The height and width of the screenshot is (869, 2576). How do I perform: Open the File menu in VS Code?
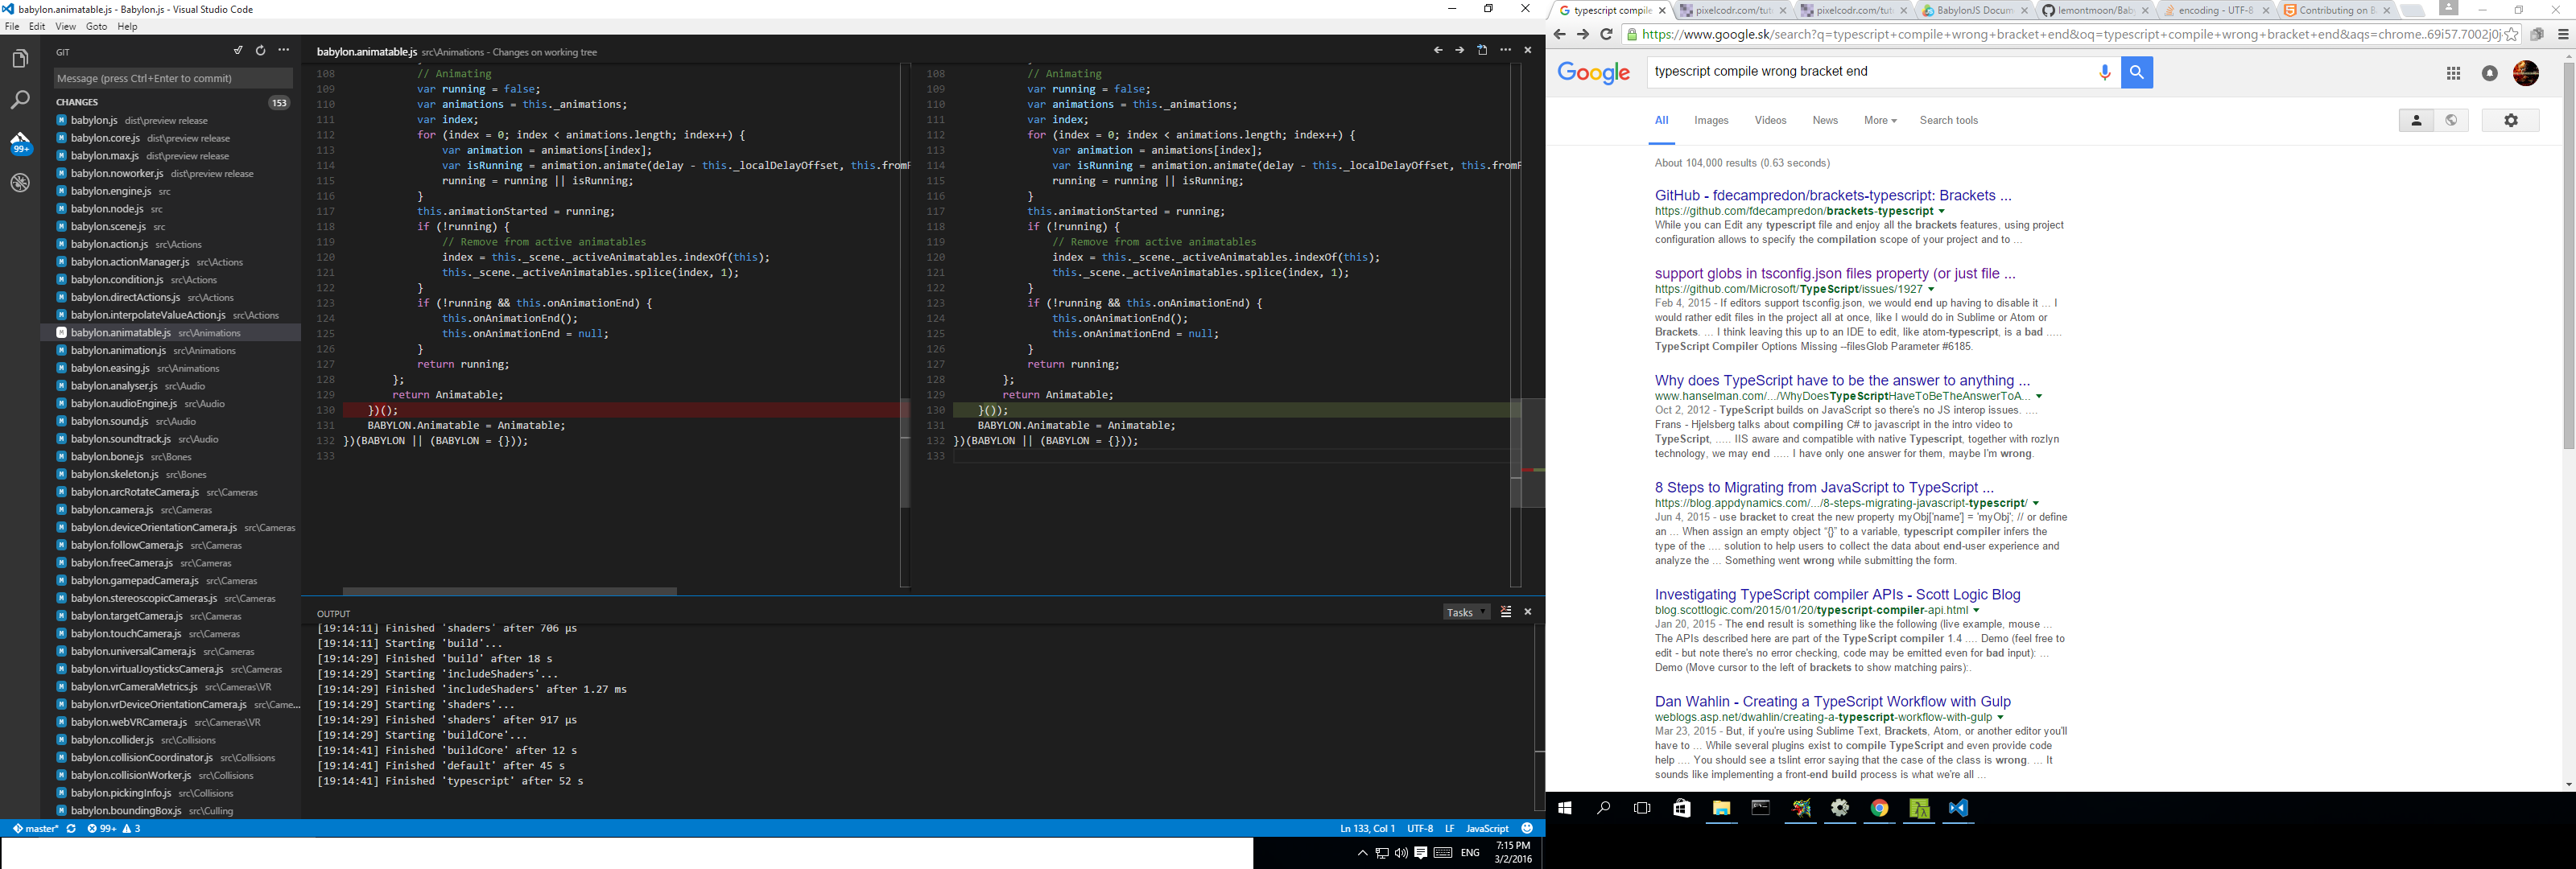click(12, 27)
